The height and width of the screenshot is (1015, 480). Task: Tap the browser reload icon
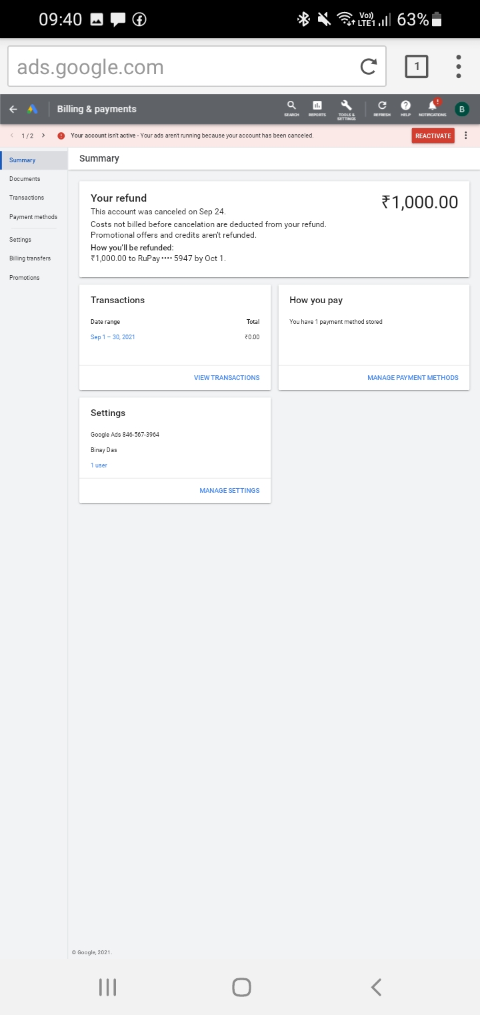point(368,67)
